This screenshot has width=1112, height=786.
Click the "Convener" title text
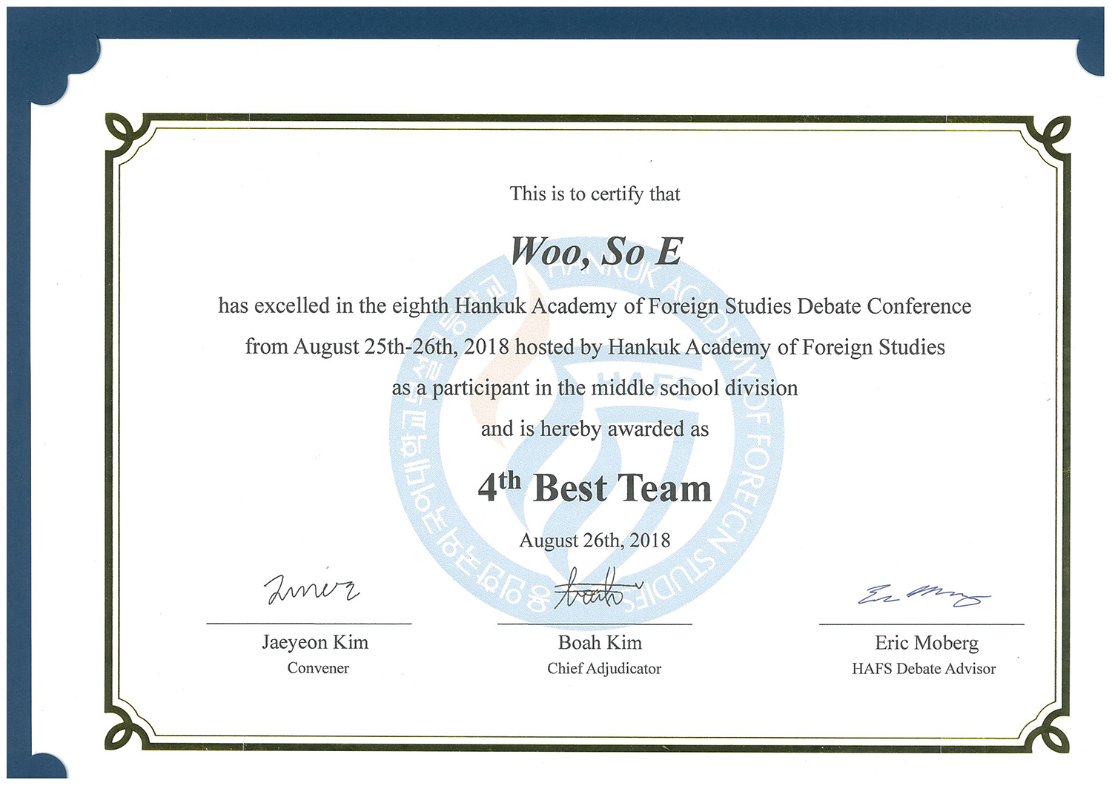(318, 668)
